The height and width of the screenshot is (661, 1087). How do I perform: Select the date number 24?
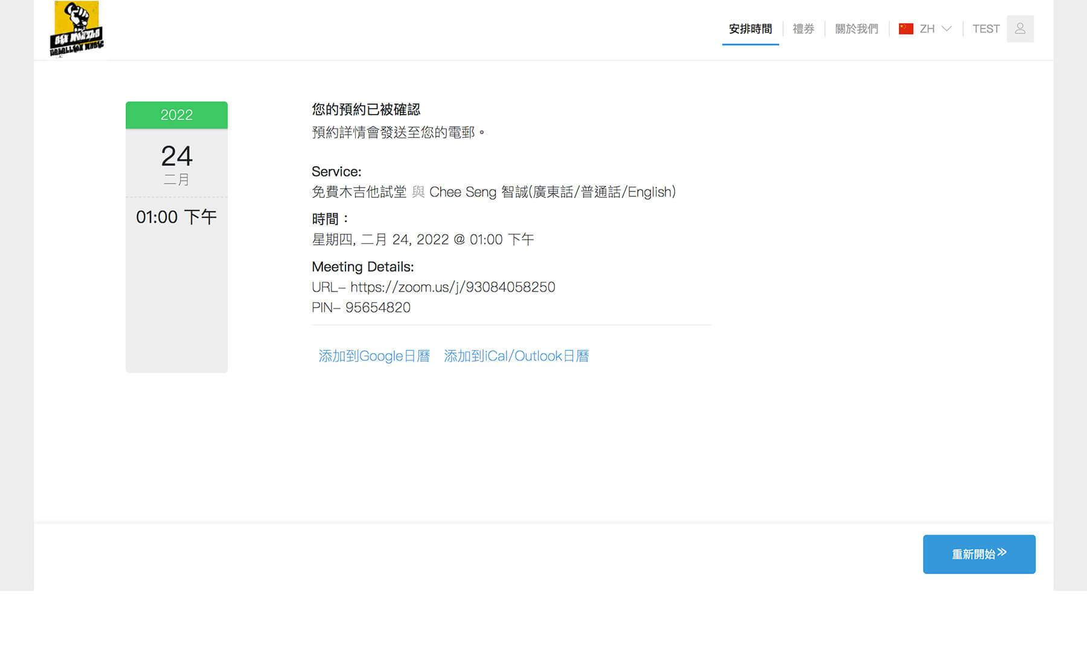coord(176,156)
